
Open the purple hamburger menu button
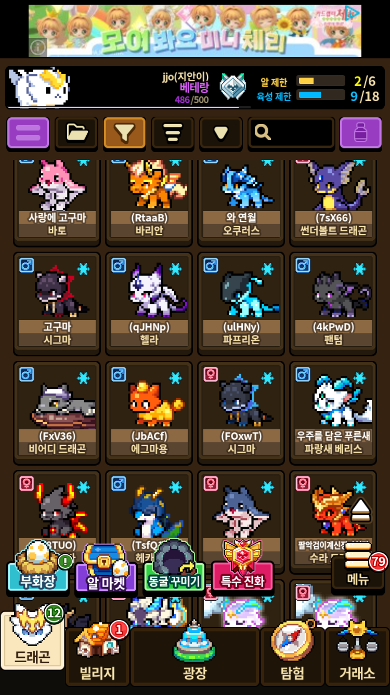click(x=28, y=133)
